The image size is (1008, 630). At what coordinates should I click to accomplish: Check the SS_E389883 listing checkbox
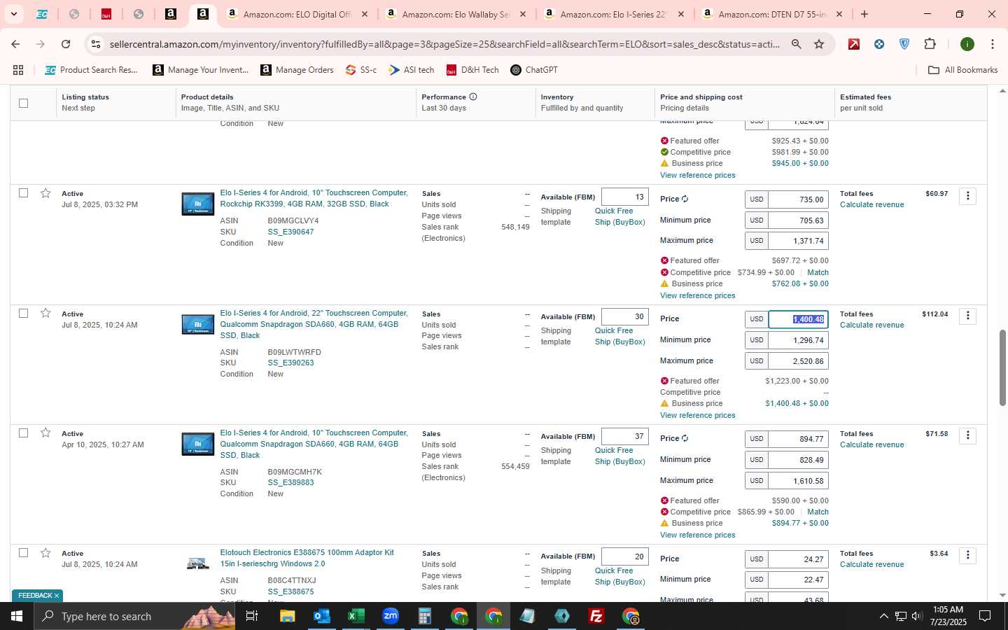[x=23, y=433]
